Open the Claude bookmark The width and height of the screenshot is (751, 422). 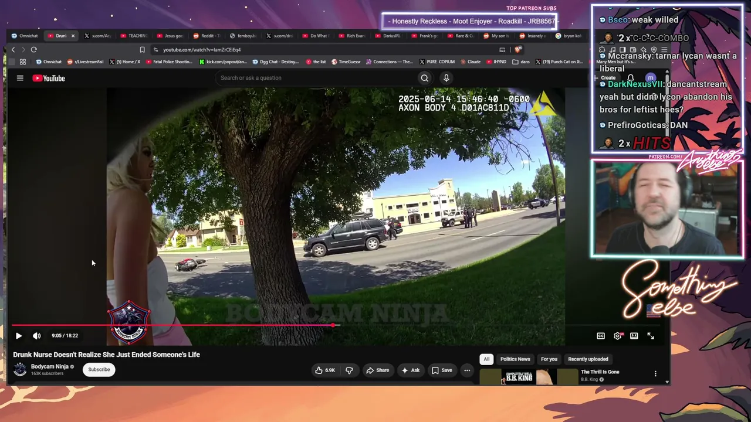pyautogui.click(x=471, y=62)
